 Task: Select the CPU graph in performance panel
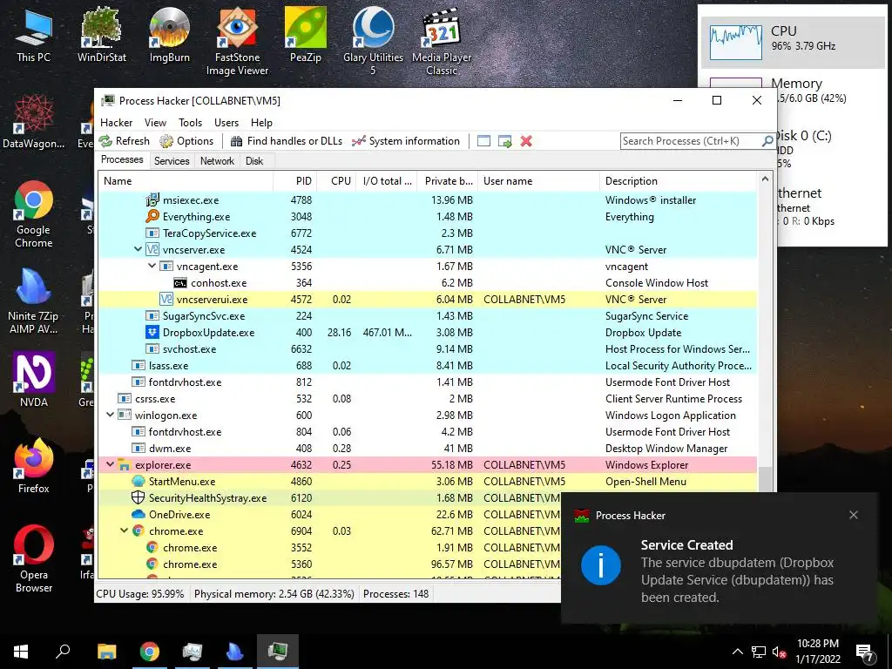tap(735, 42)
